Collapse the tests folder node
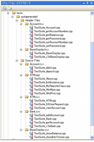The height and width of the screenshot is (142, 94). click(x=8, y=13)
